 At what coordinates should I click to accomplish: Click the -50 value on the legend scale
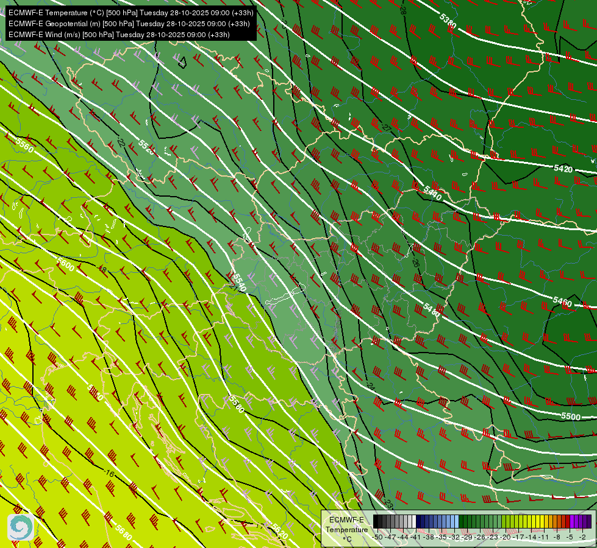[377, 537]
